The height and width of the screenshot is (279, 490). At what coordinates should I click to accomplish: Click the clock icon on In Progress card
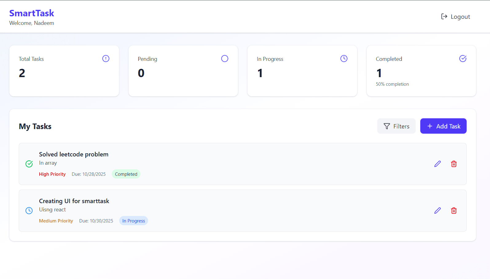(x=344, y=58)
